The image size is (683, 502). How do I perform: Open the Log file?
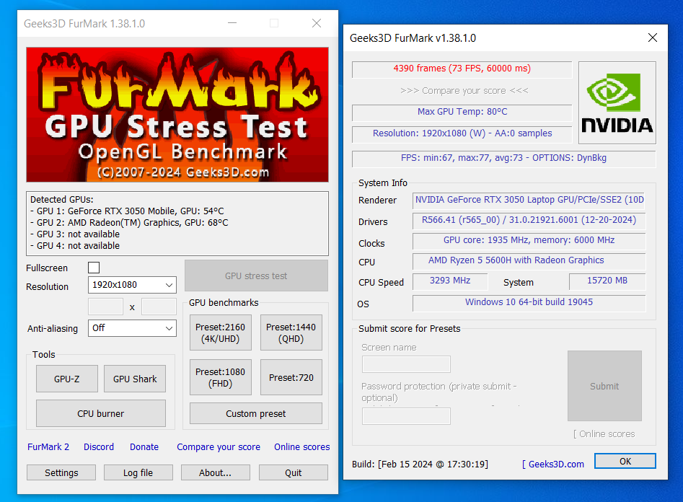pos(138,473)
